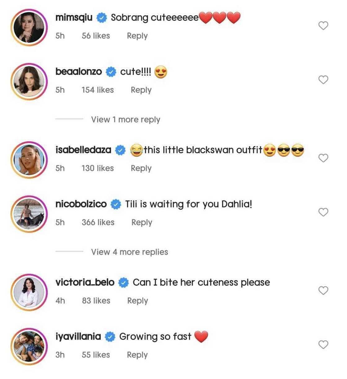Like beaalonzo's "cute!!!!" comment
This screenshot has height=379, width=347.
pyautogui.click(x=323, y=80)
